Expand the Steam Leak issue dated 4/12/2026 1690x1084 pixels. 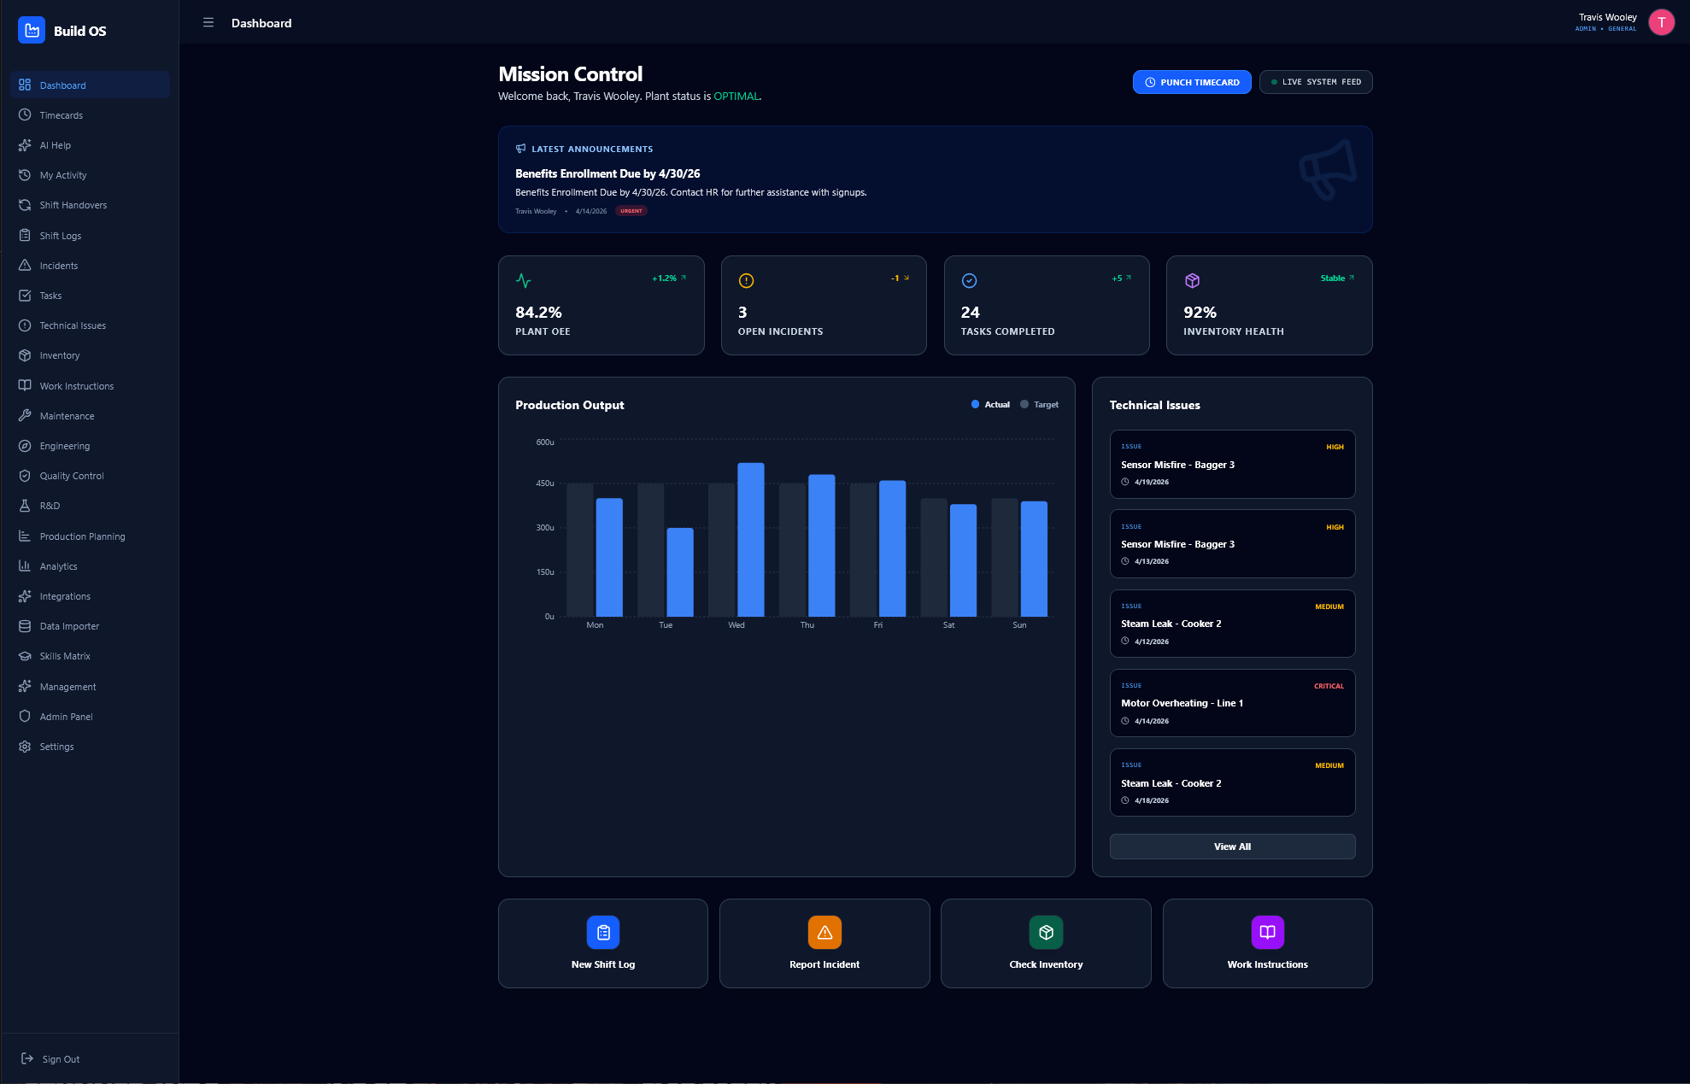[1232, 624]
